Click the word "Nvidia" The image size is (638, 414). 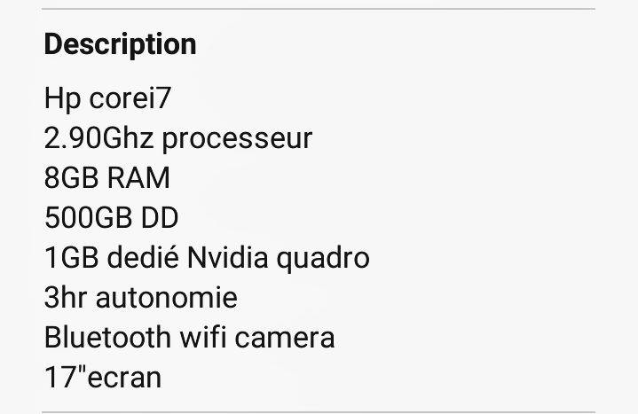(x=227, y=257)
